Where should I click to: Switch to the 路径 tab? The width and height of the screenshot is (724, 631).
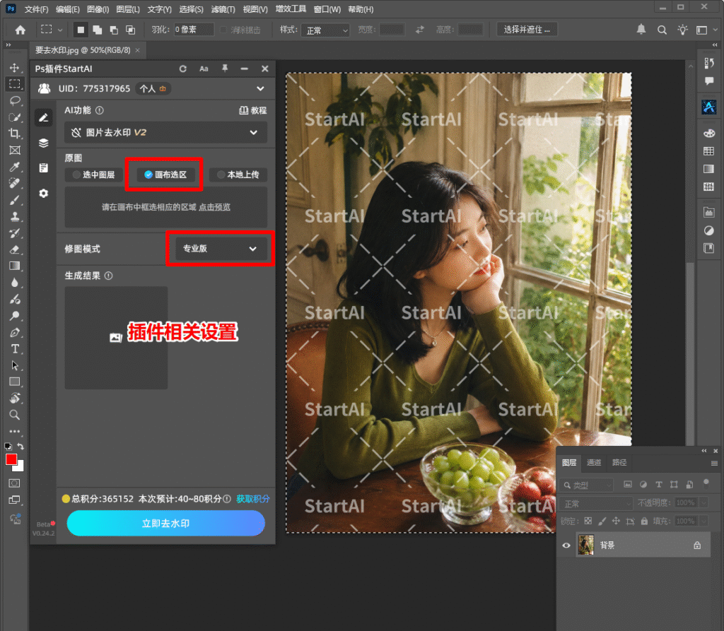[x=619, y=463]
